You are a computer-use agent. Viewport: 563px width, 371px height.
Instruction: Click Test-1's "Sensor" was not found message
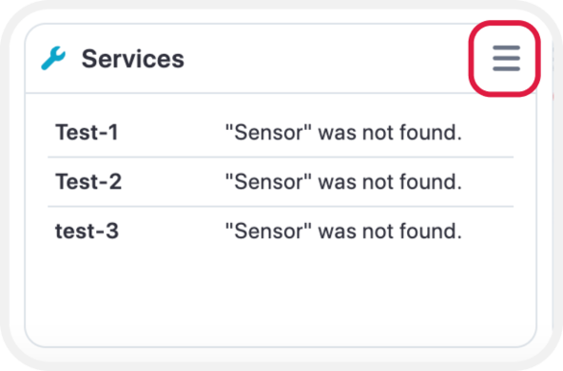click(x=343, y=132)
